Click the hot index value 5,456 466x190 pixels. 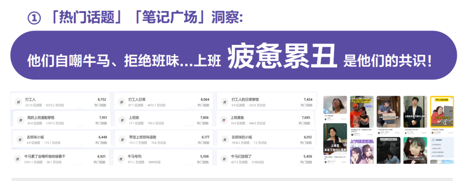coord(308,156)
